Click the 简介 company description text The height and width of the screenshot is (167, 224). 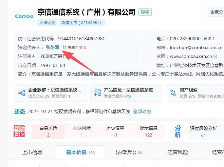point(121,74)
